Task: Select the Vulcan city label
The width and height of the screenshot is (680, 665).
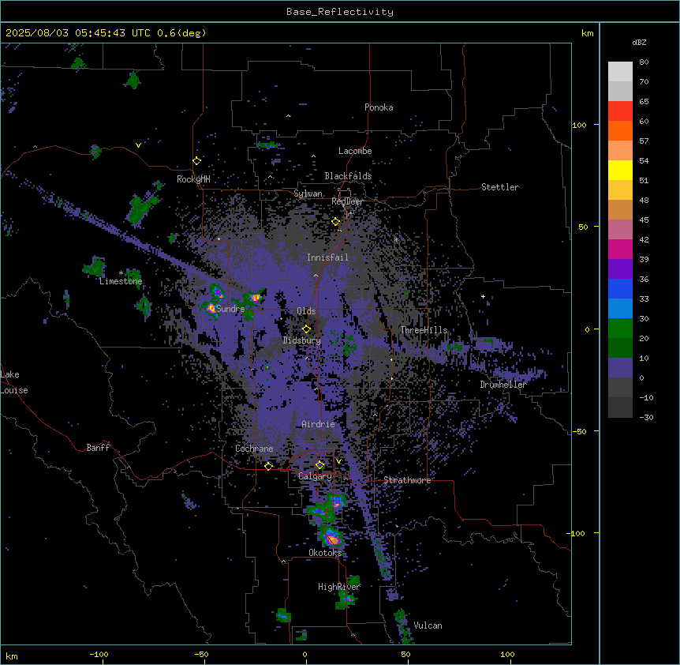Action: click(428, 626)
